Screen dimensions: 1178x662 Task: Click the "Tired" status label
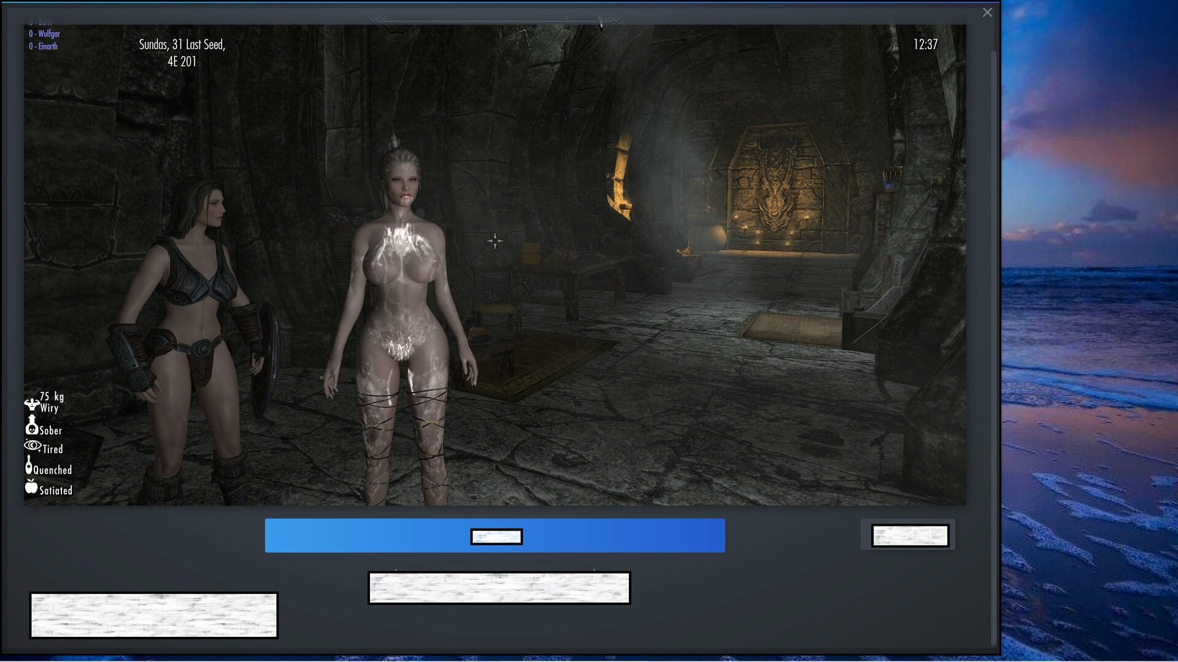pyautogui.click(x=53, y=449)
